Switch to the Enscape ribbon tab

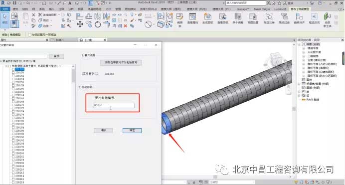(x=242, y=9)
